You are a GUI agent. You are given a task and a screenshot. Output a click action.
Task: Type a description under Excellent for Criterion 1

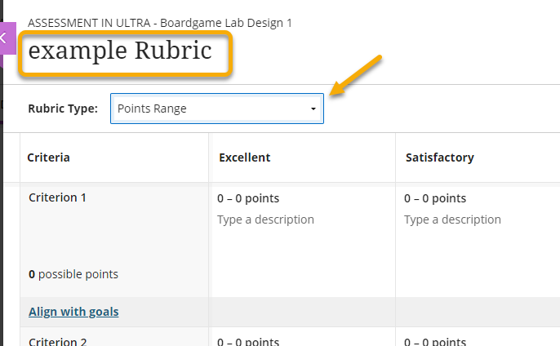tap(265, 220)
